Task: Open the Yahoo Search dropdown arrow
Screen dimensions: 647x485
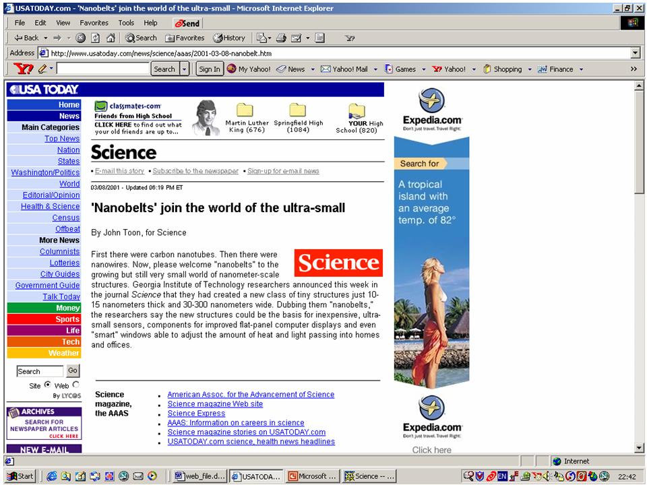Action: click(x=185, y=69)
